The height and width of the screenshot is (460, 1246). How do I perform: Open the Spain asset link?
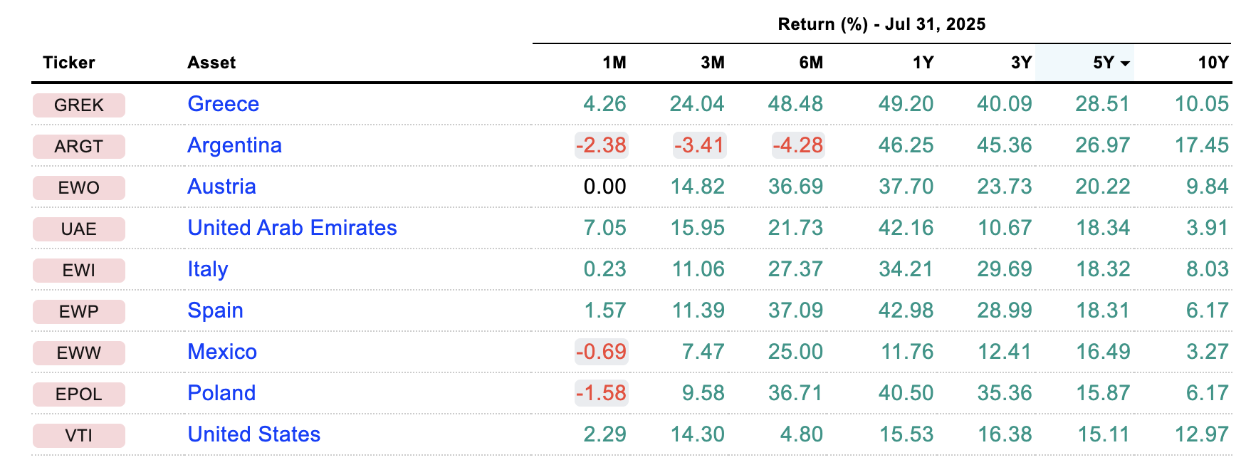pyautogui.click(x=215, y=310)
